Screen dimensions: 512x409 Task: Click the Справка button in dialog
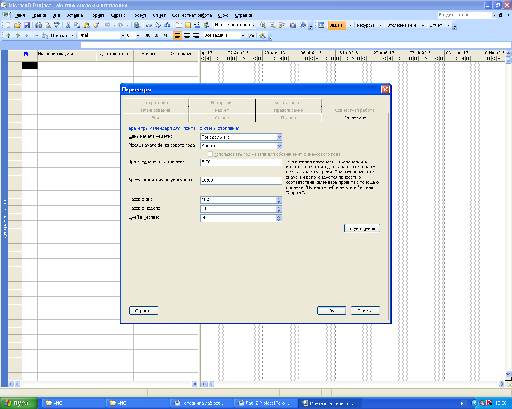144,311
